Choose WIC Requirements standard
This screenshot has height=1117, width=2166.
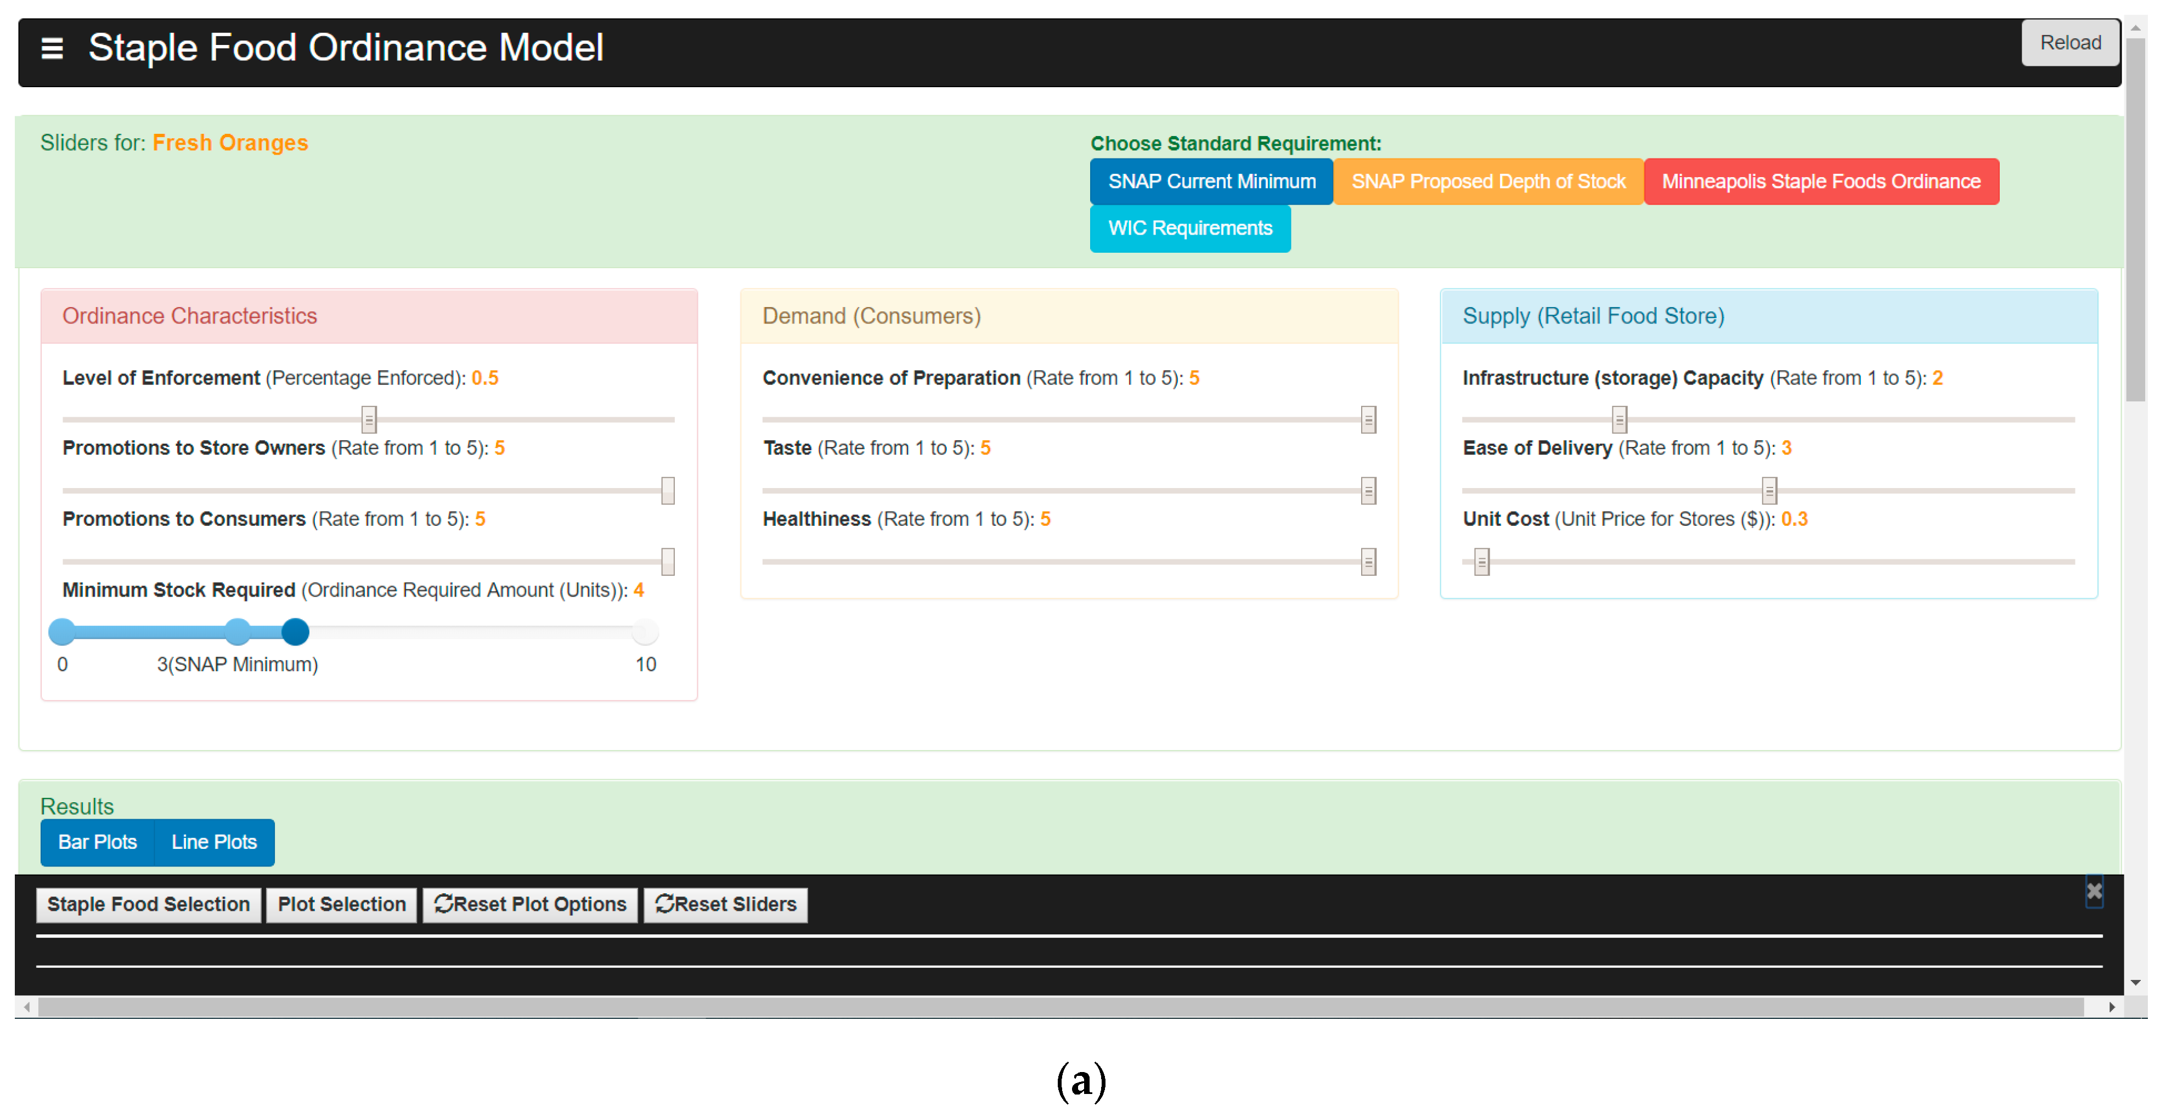(1189, 229)
